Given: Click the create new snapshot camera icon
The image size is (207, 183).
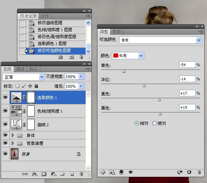Looking at the screenshot, I should click(71, 57).
